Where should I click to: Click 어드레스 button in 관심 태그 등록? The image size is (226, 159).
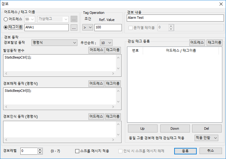click(x=197, y=43)
